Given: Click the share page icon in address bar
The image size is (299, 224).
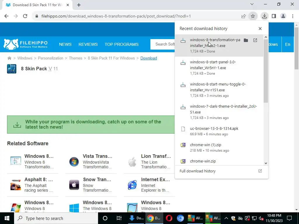Looking at the screenshot, I should coord(244,16).
